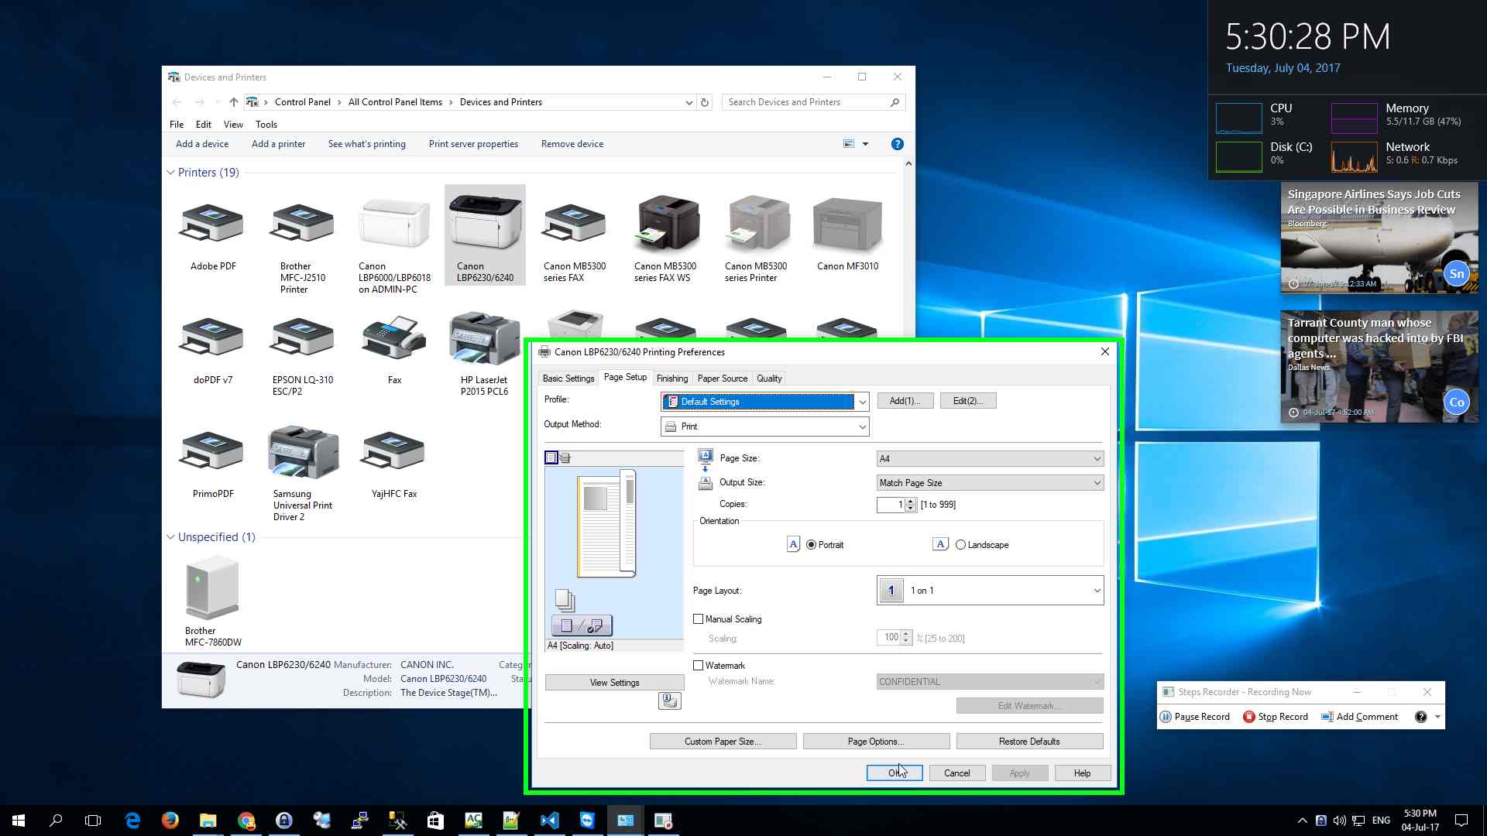Open the Singapore Airlines news thumbnail
Image resolution: width=1487 pixels, height=836 pixels.
coord(1379,238)
